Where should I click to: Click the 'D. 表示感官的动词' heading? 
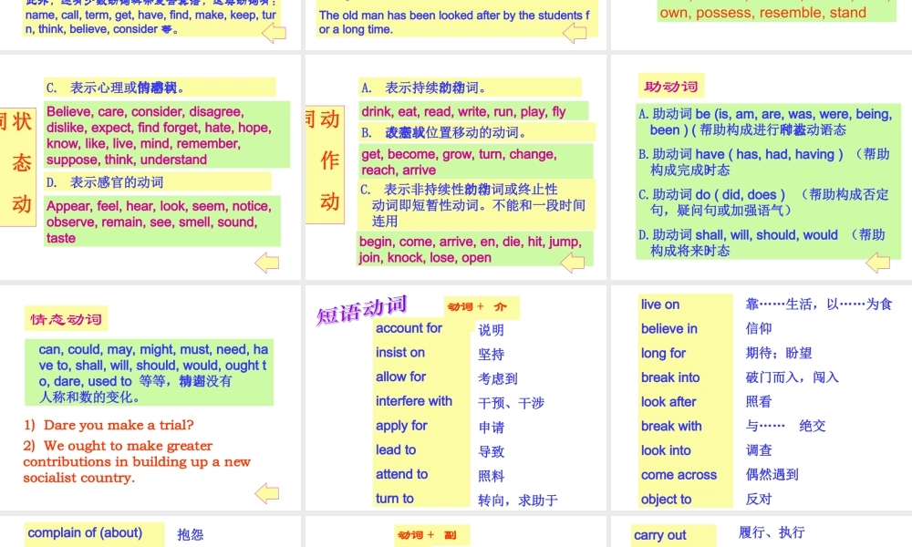(157, 182)
